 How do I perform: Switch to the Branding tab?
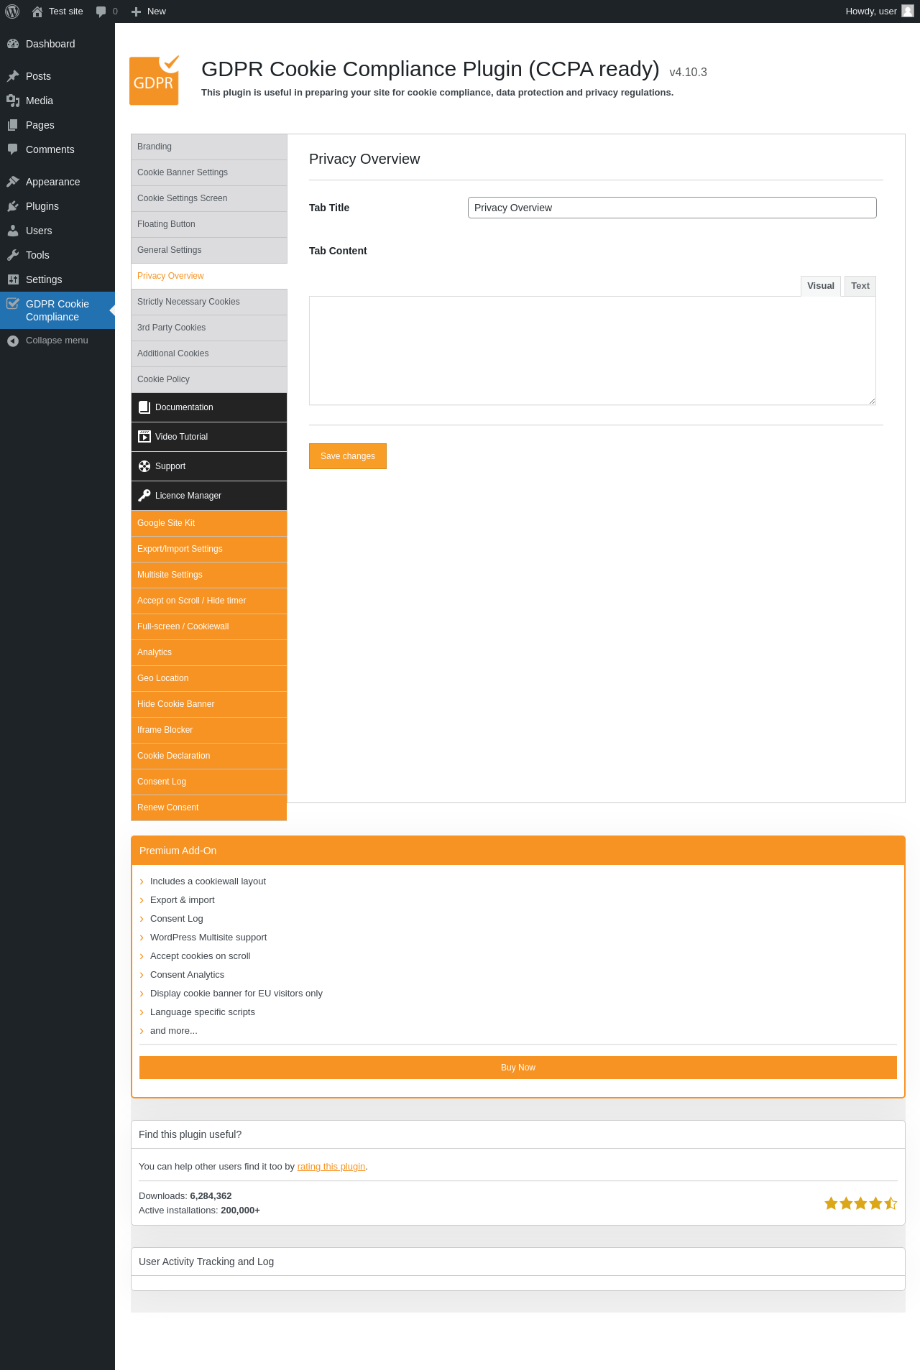pos(209,147)
